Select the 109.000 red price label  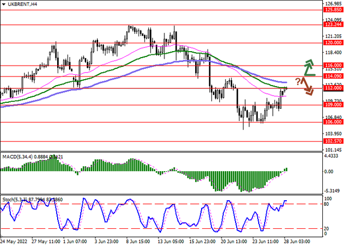click(334, 105)
